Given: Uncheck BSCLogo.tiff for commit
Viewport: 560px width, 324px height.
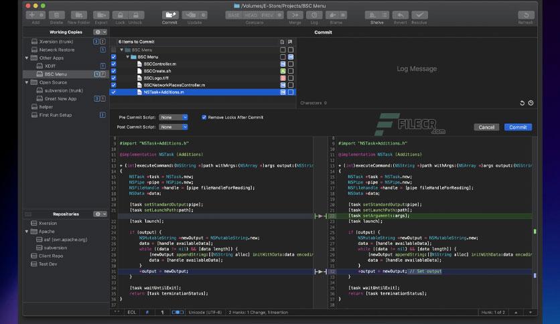Looking at the screenshot, I should click(x=114, y=78).
